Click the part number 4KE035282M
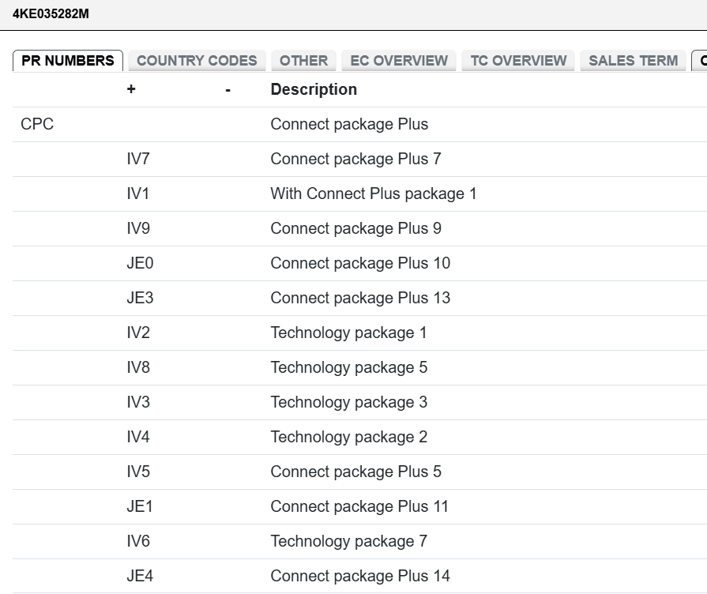This screenshot has width=707, height=594. (51, 14)
